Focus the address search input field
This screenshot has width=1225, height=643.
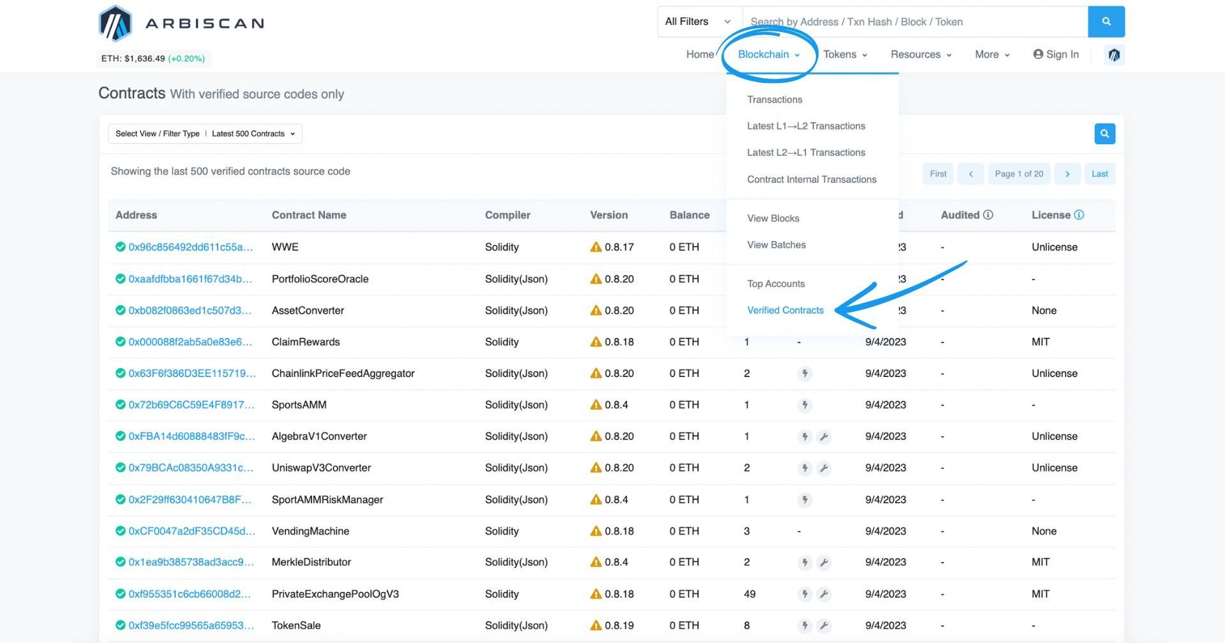pos(915,22)
